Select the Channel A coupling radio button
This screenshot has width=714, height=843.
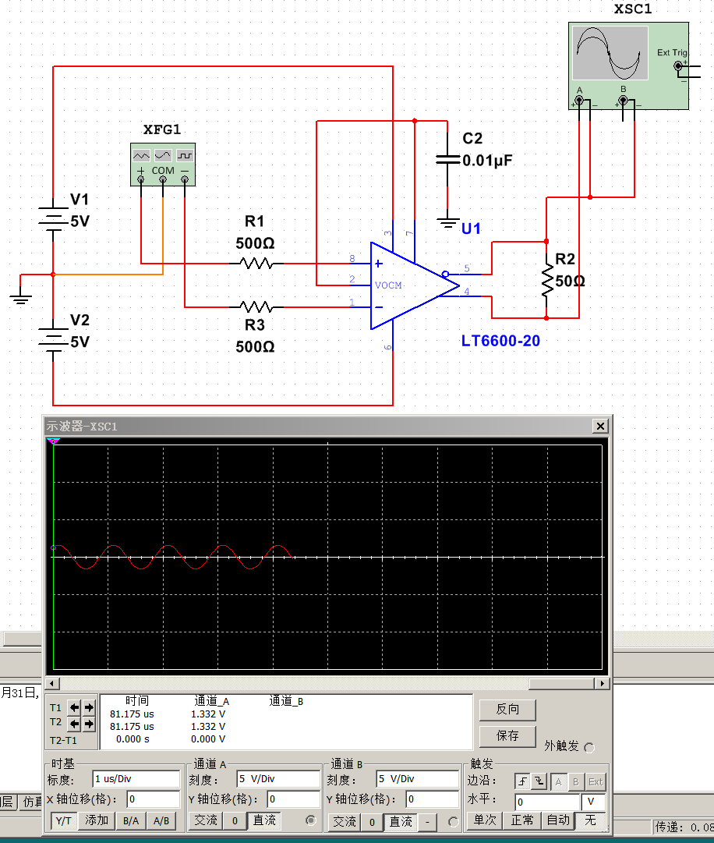point(310,820)
